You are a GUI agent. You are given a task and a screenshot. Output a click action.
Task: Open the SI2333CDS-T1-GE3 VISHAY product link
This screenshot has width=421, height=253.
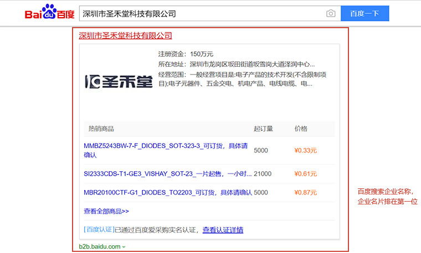pyautogui.click(x=167, y=173)
